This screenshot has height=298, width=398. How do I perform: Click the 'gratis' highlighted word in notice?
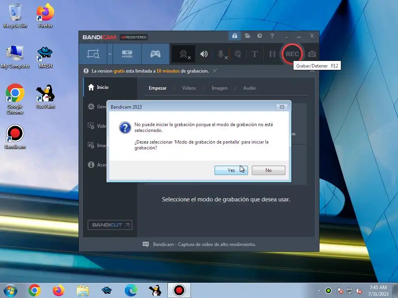click(119, 71)
